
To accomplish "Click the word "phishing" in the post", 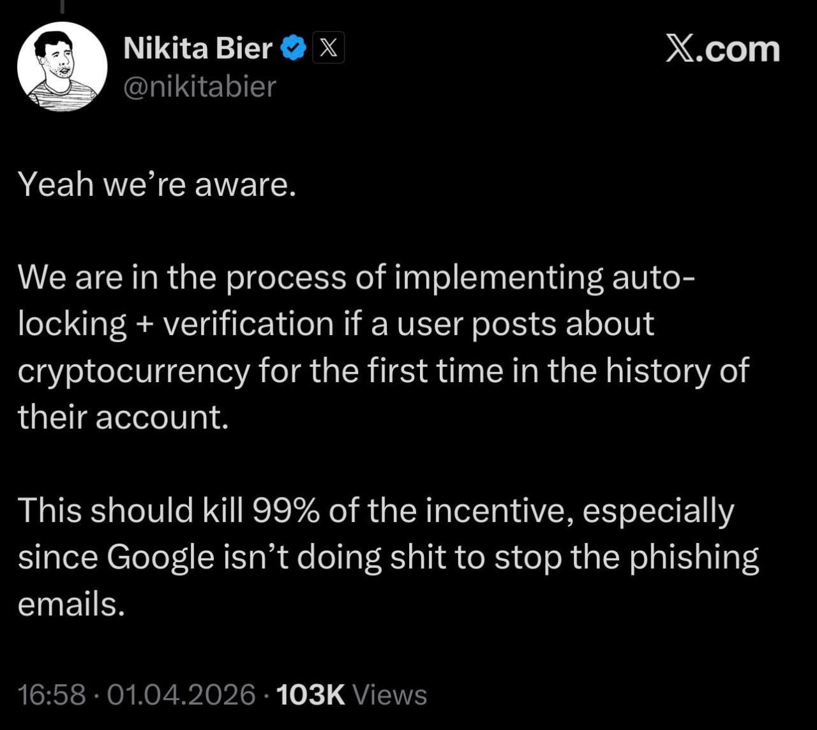I will pyautogui.click(x=694, y=558).
